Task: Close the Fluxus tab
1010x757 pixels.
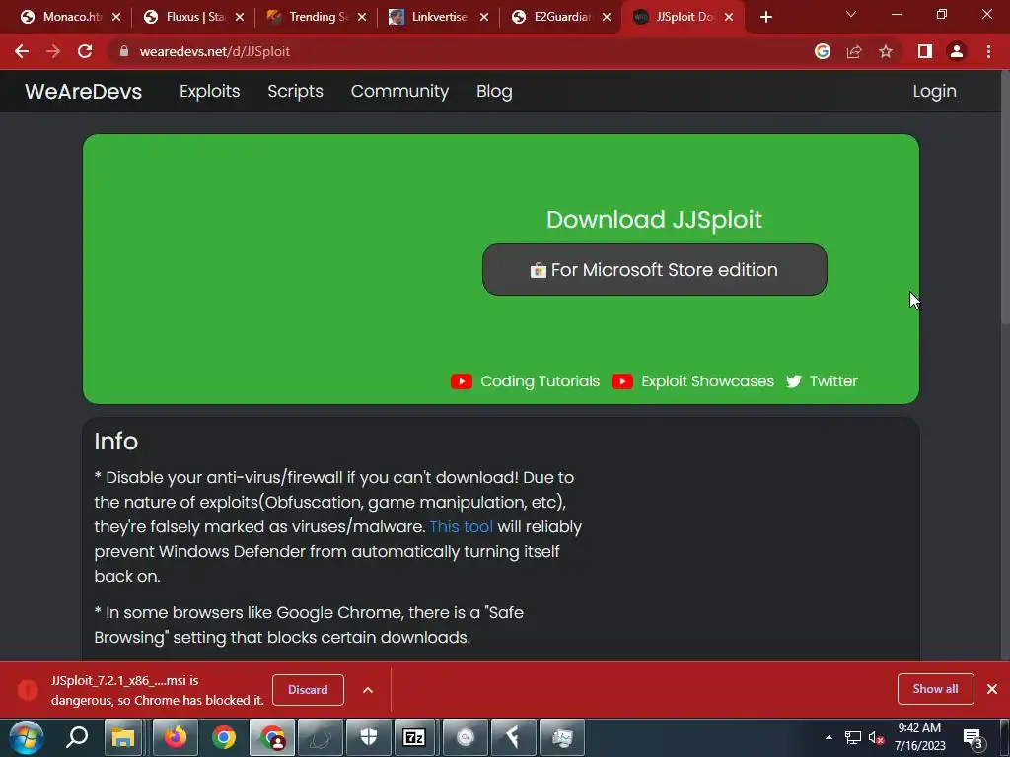Action: click(240, 18)
